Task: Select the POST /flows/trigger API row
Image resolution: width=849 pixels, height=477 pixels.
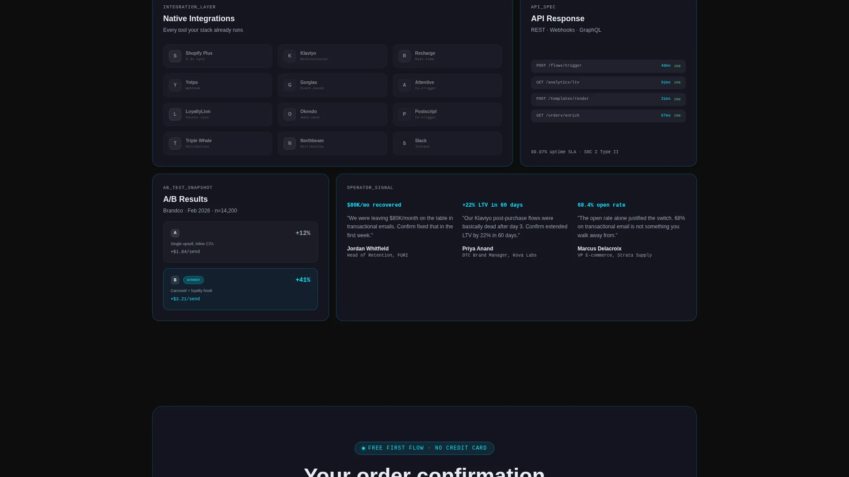Action: pos(608,66)
